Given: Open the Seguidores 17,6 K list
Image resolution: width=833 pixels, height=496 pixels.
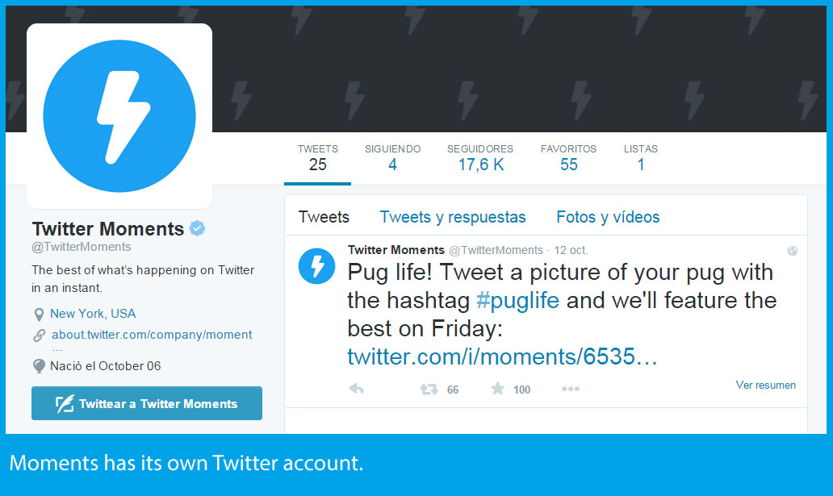Looking at the screenshot, I should tap(480, 158).
